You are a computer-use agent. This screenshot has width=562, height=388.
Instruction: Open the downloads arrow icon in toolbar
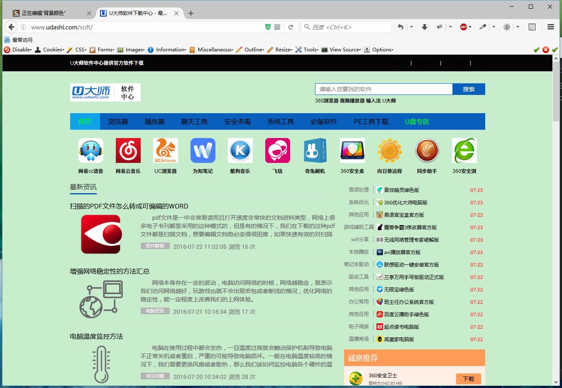point(424,27)
